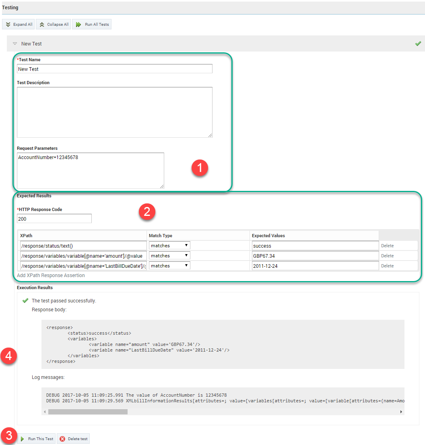
Task: Click the DEBUG 11:09:25.991 AccountNumber log line
Action: click(x=136, y=395)
